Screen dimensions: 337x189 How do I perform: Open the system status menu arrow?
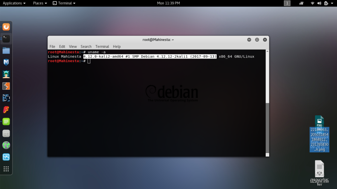332,3
